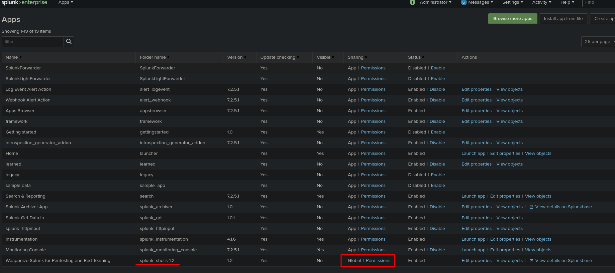
Task: Disable the Splunk Archiver App
Action: [437, 207]
